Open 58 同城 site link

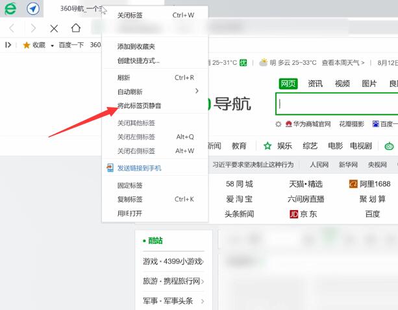[x=240, y=184]
